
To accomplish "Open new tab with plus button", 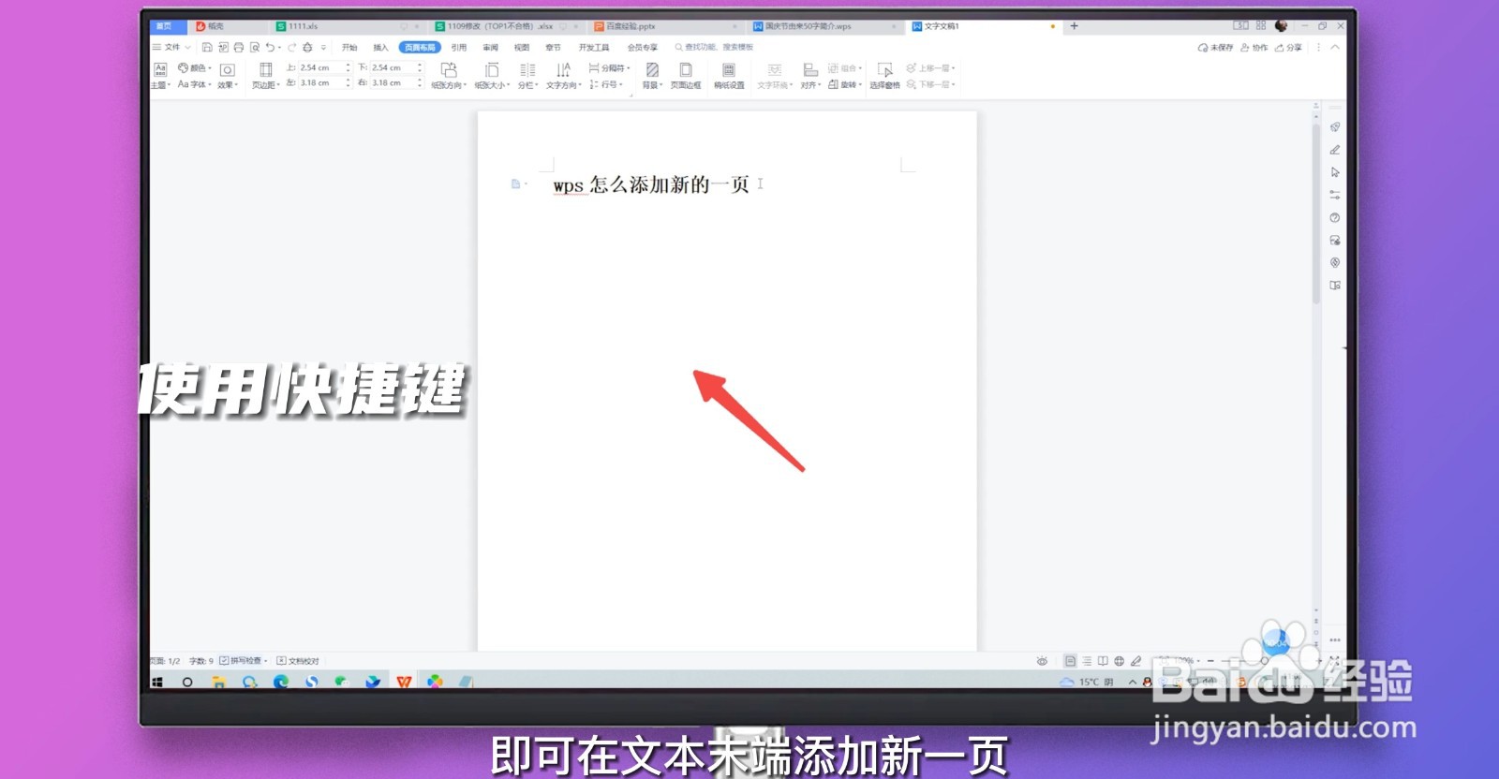I will (1074, 26).
